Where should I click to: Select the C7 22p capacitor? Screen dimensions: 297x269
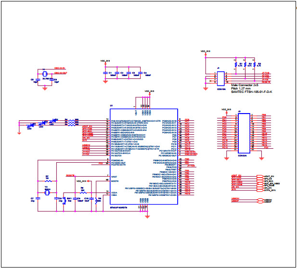pos(39,198)
